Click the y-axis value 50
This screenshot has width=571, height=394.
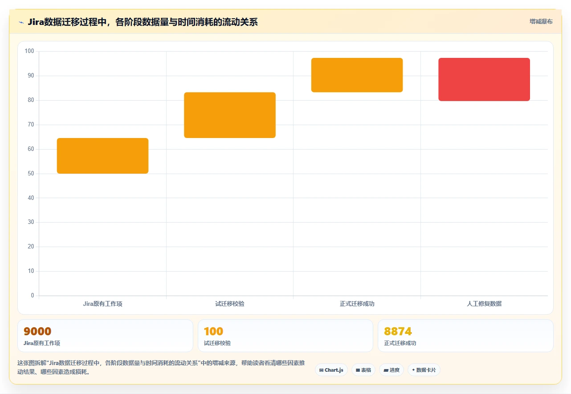coord(31,174)
